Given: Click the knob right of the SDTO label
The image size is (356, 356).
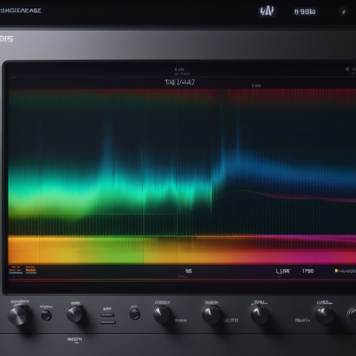Looking at the screenshot, I should pyautogui.click(x=260, y=315).
